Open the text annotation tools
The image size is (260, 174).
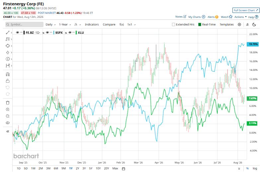[x=8, y=39]
